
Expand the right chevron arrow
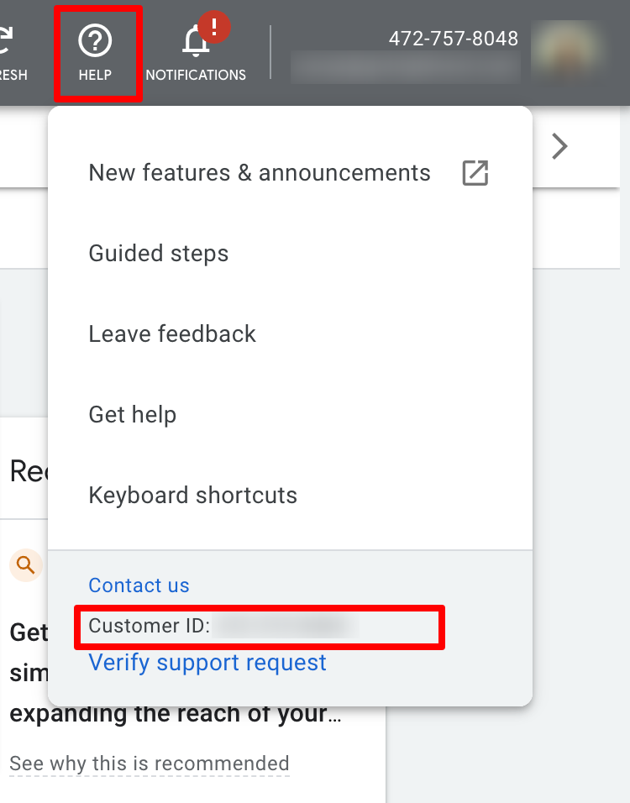pyautogui.click(x=559, y=146)
